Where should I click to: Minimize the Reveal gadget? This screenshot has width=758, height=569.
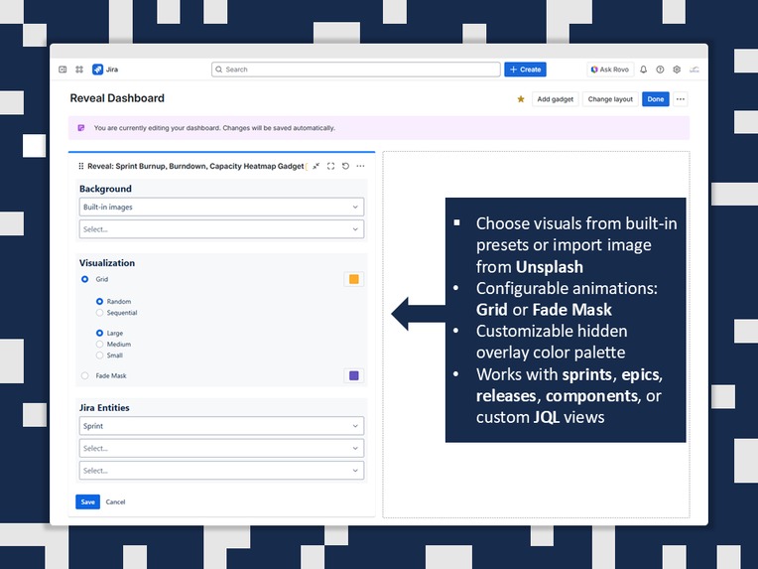(x=316, y=166)
